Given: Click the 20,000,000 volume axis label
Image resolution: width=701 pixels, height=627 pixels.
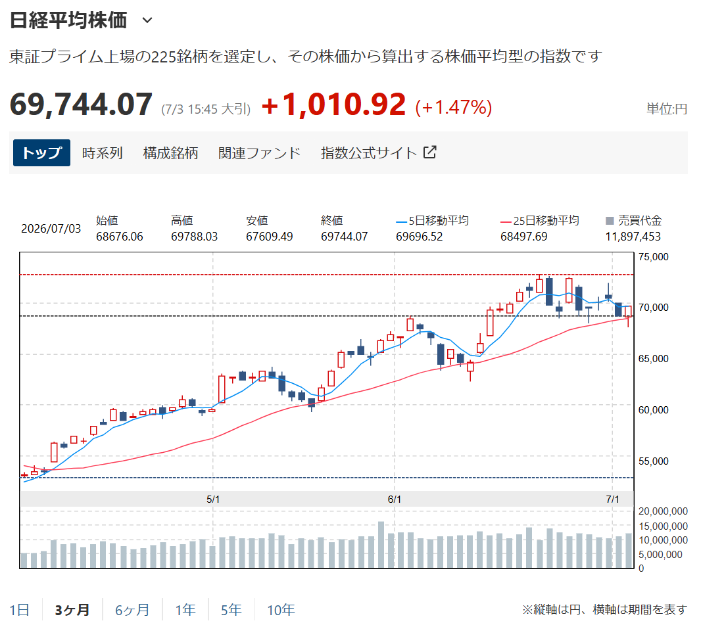Looking at the screenshot, I should (x=663, y=511).
